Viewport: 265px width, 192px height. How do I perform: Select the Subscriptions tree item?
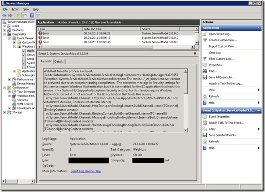28,75
